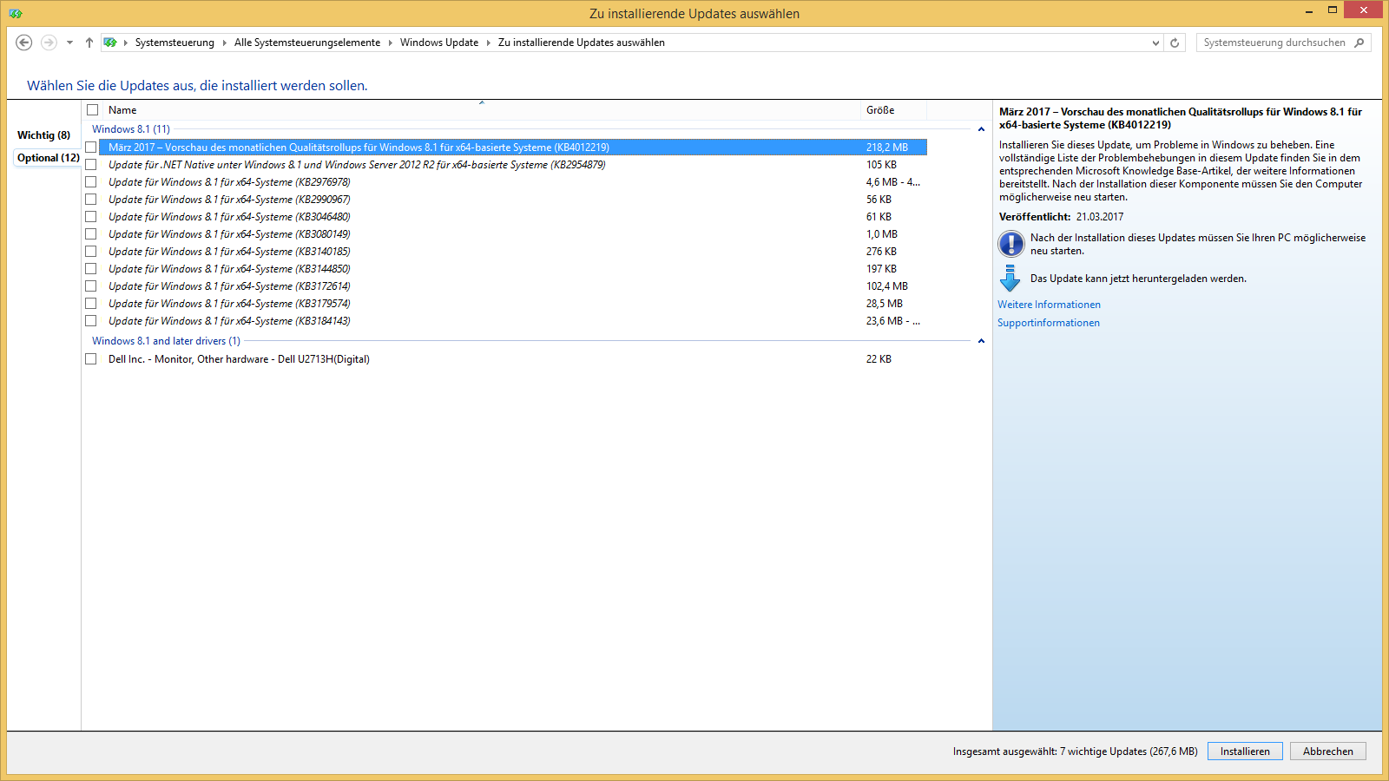The width and height of the screenshot is (1389, 781).
Task: Open the Supportinformationen link
Action: [1049, 323]
